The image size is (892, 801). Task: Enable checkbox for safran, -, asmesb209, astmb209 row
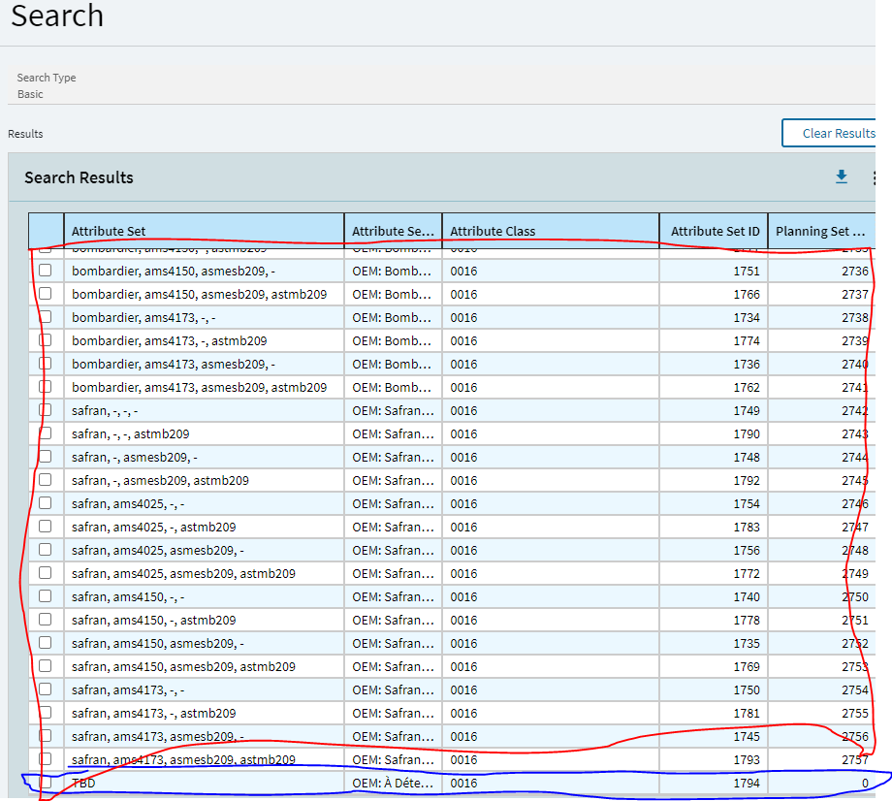(45, 480)
